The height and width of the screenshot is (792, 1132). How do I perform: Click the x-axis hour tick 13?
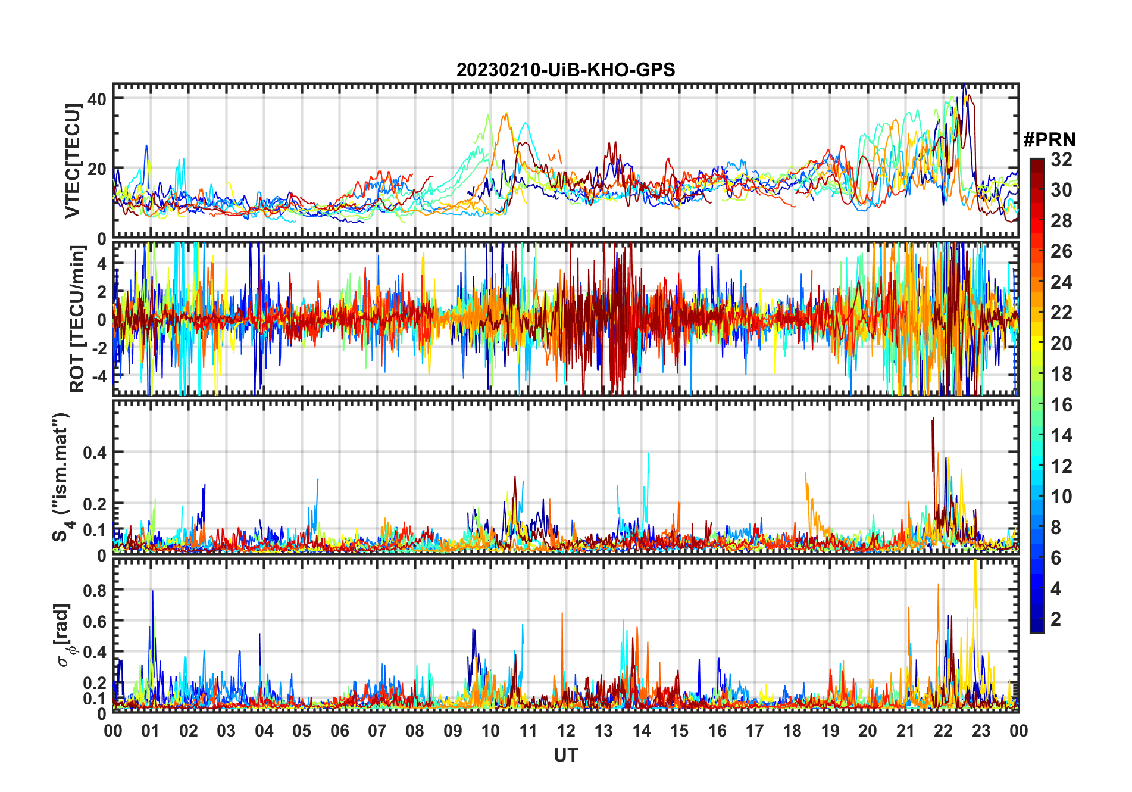click(603, 731)
